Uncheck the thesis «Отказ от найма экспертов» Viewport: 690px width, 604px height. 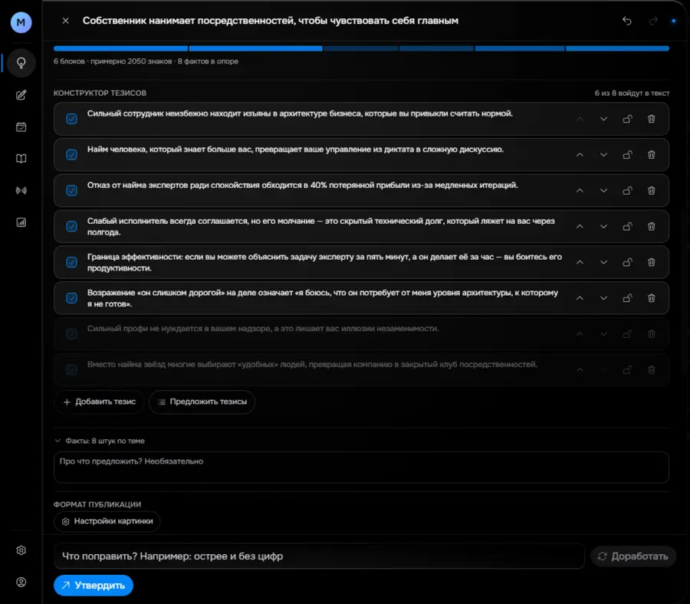coord(71,191)
